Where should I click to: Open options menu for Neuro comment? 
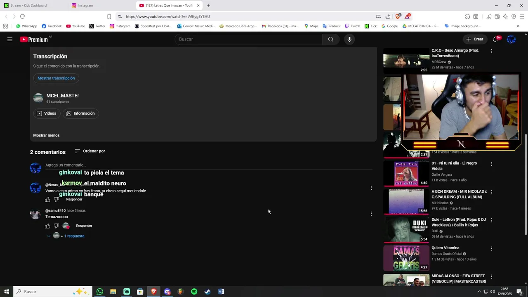(371, 188)
